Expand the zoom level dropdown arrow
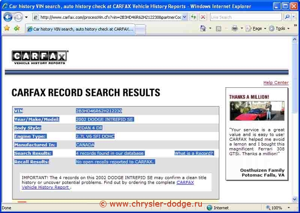 (289, 208)
